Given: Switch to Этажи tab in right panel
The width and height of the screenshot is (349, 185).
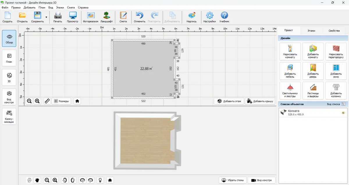Looking at the screenshot, I should pyautogui.click(x=311, y=30).
